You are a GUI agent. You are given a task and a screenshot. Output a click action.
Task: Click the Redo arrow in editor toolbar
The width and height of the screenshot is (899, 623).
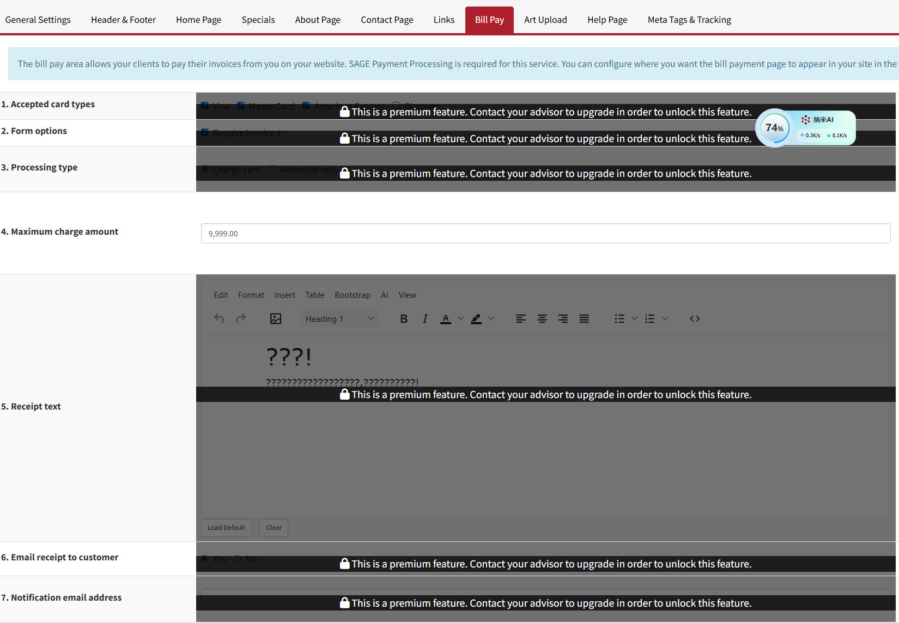click(241, 319)
